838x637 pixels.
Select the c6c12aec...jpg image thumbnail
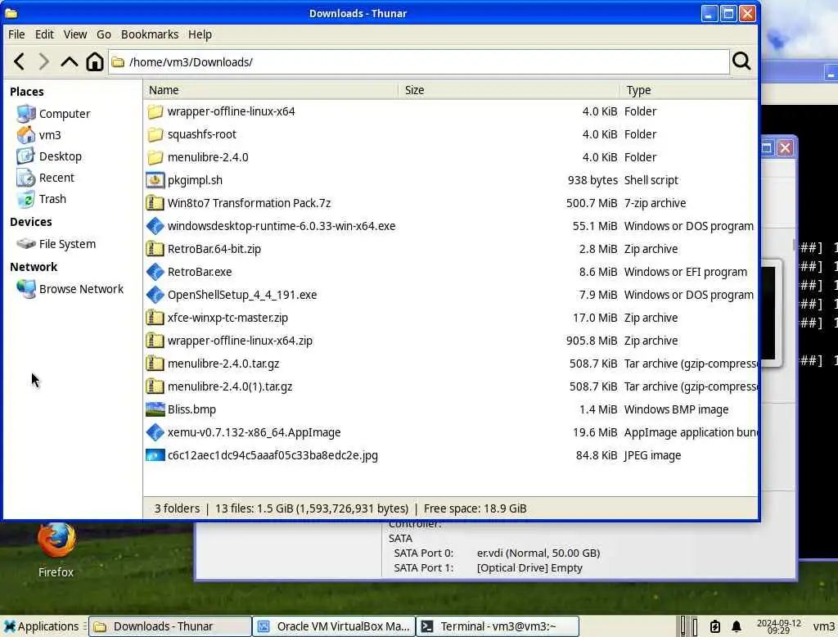[x=155, y=455]
